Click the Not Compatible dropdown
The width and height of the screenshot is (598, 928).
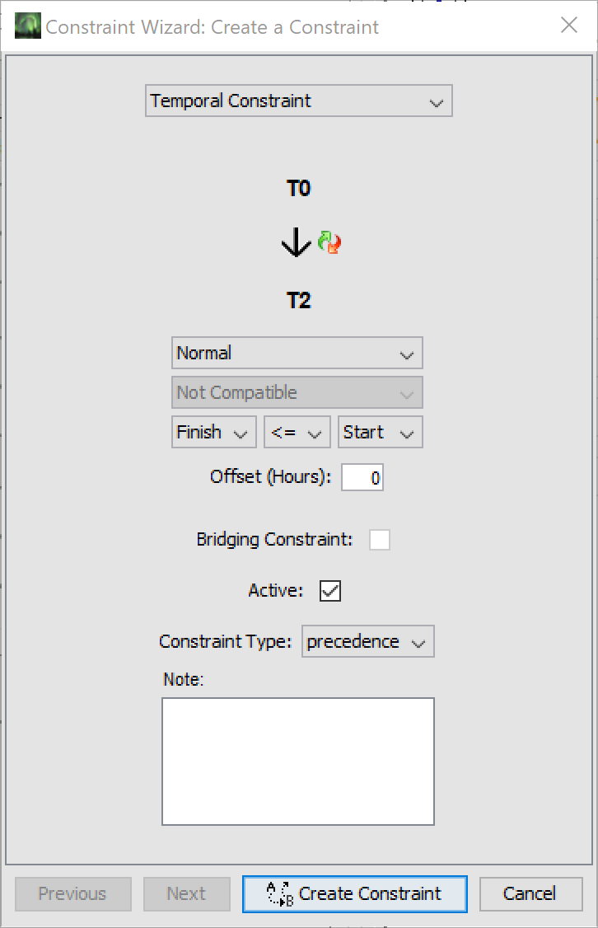click(297, 392)
